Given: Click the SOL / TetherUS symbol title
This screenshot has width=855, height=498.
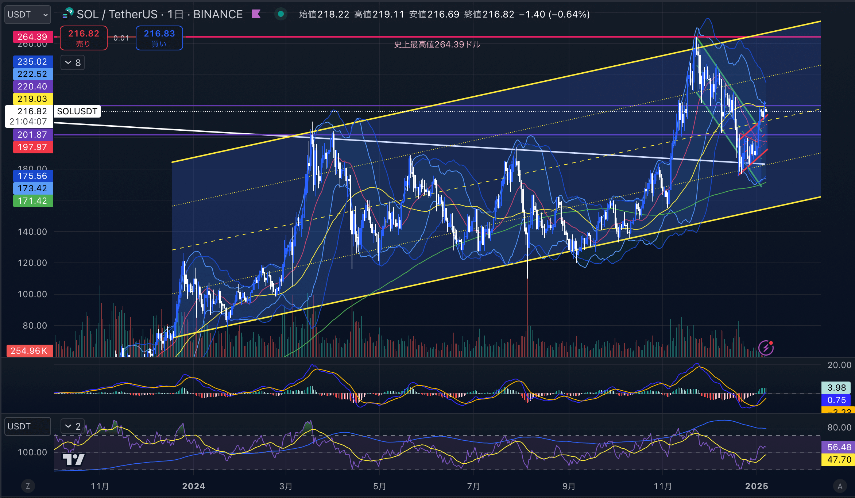Looking at the screenshot, I should [117, 14].
